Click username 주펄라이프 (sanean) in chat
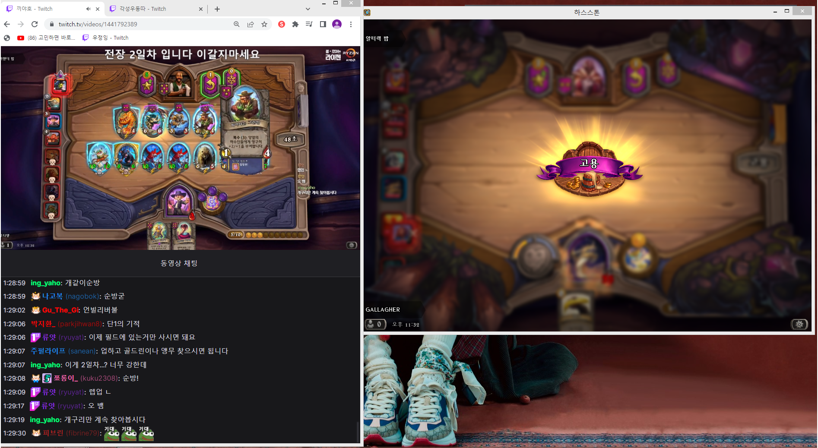818x448 pixels. [63, 351]
